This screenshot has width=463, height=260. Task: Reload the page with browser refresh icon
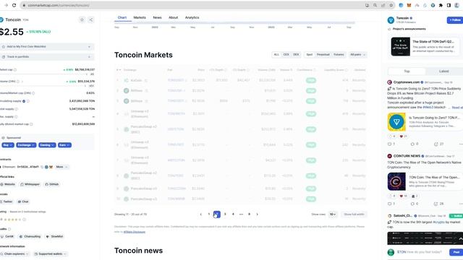pos(14,5)
